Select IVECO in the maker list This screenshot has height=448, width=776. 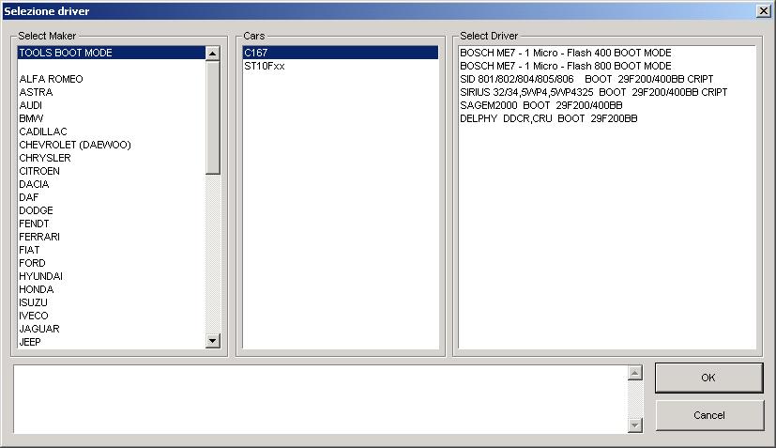pos(112,316)
